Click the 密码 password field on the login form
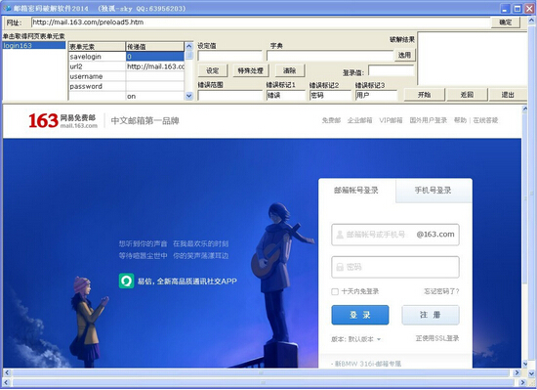Screen dimensions: 537x390 pyautogui.click(x=395, y=267)
